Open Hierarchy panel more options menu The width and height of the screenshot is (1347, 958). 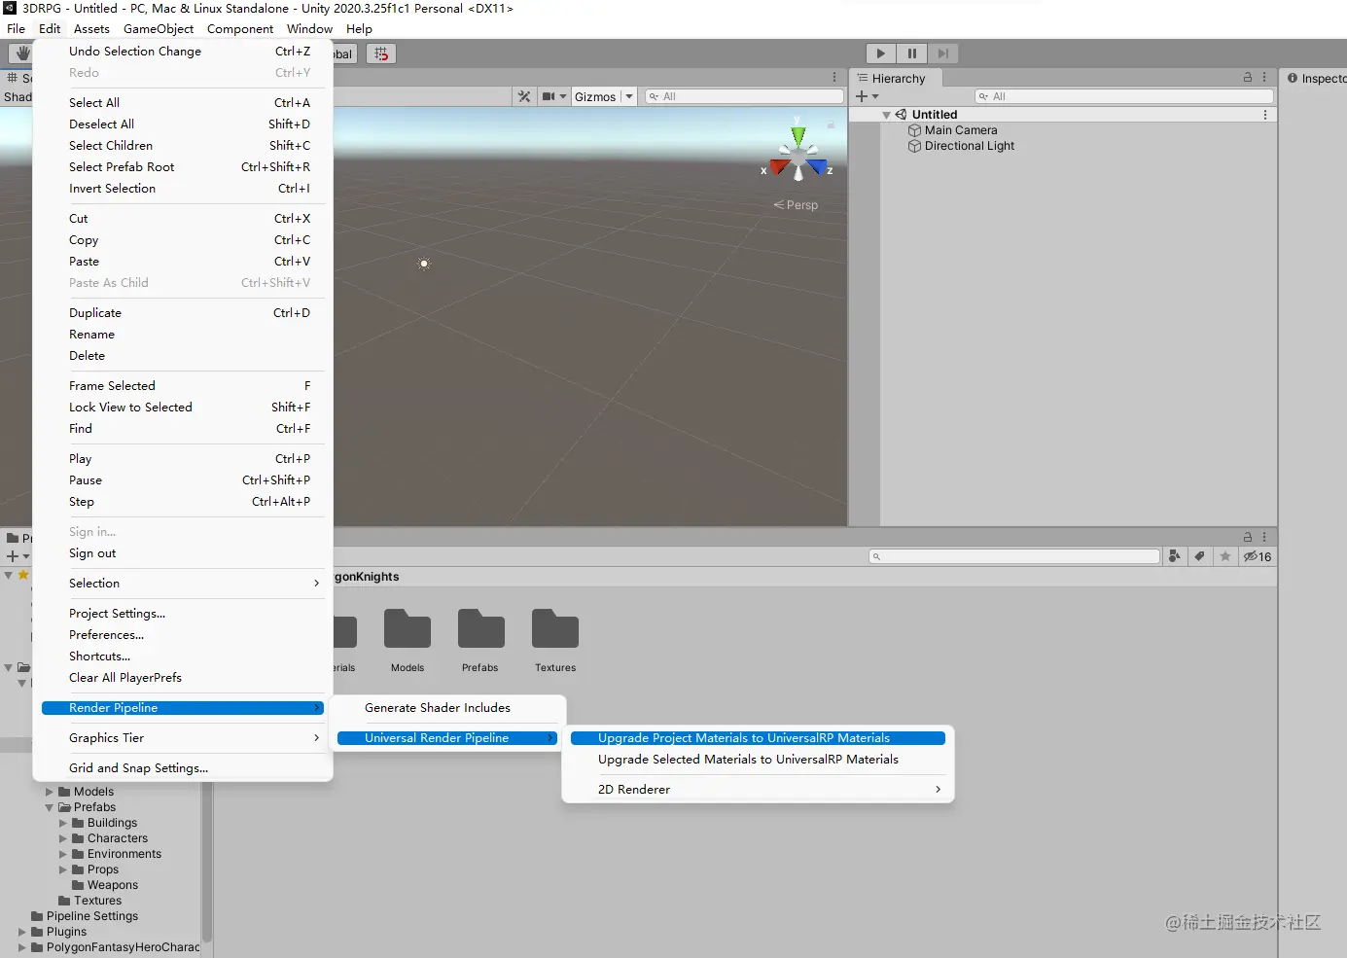click(1264, 77)
